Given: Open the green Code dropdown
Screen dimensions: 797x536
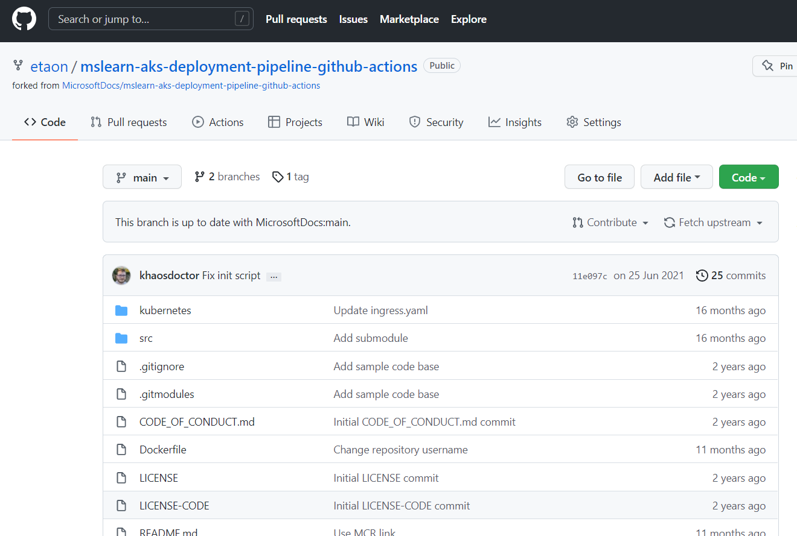Looking at the screenshot, I should pyautogui.click(x=749, y=177).
